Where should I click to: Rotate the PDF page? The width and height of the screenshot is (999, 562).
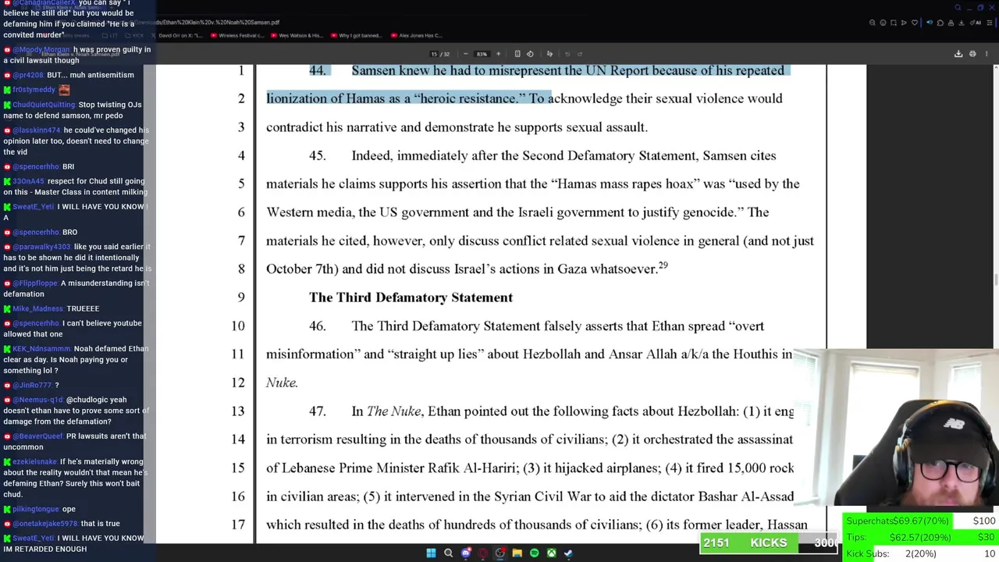[530, 54]
